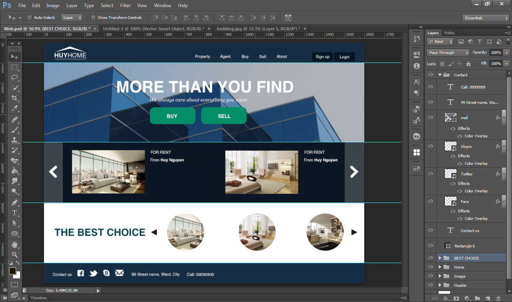Click the foreground color swatch

point(13,271)
